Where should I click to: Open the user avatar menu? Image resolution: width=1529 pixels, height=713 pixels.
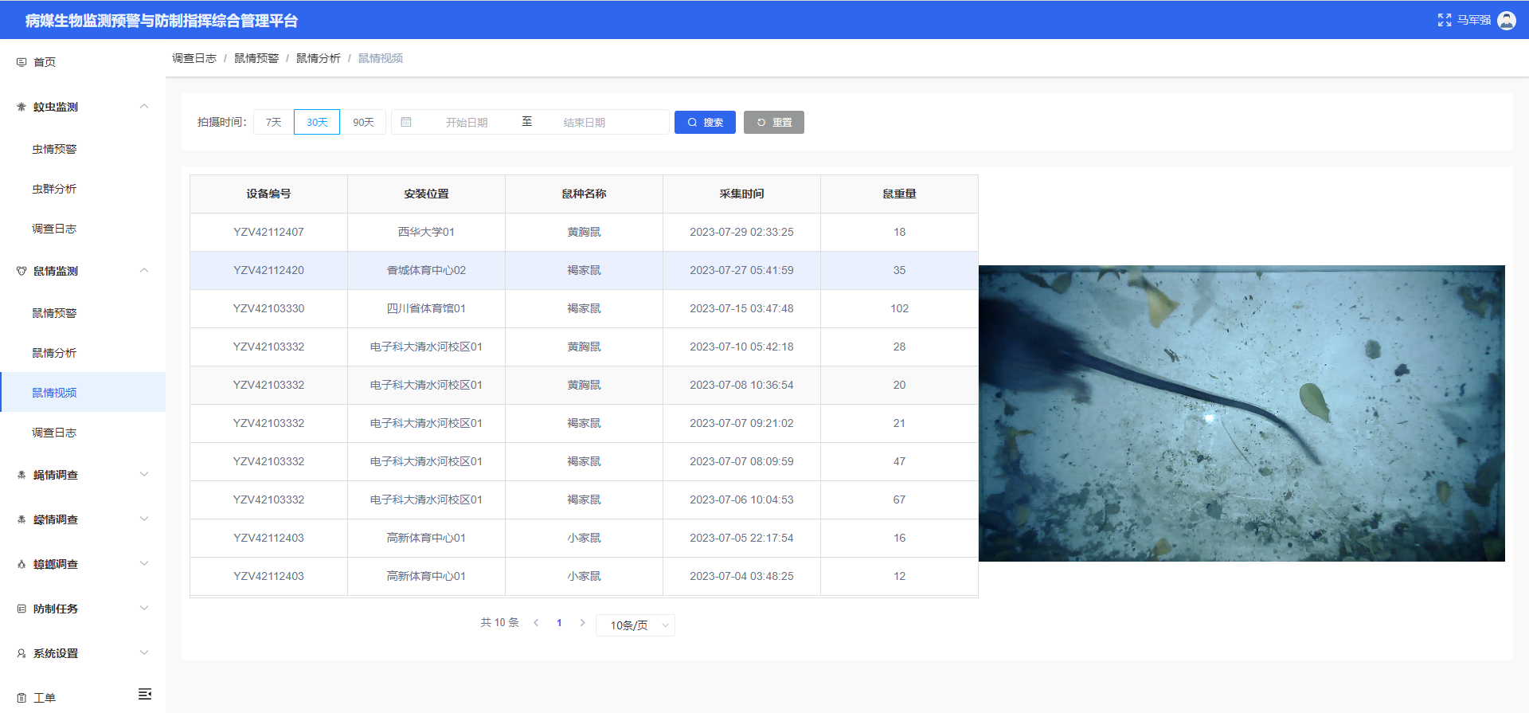coord(1507,20)
